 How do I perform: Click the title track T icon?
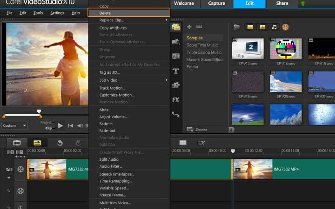tap(20, 207)
